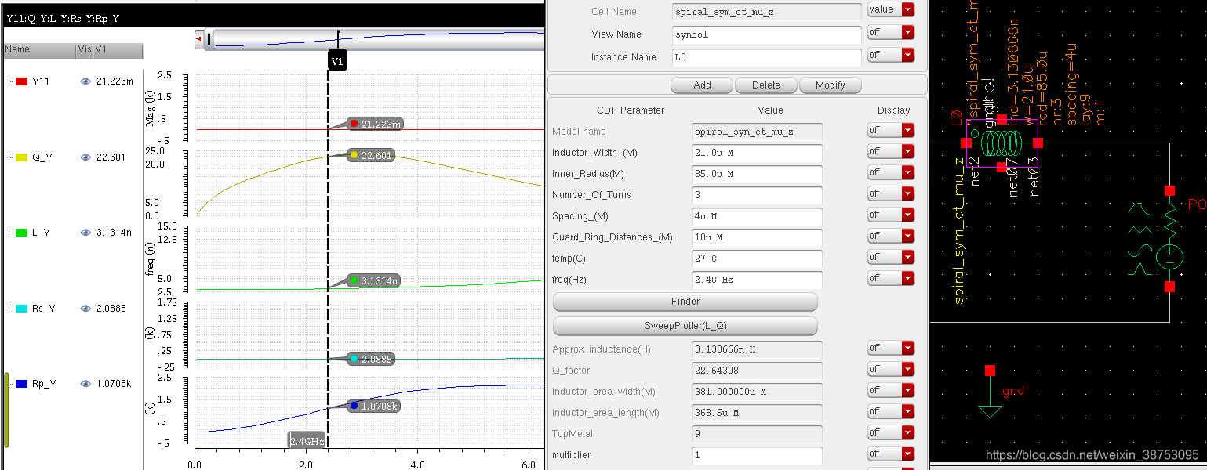Click the Rp_Y blue color swatch

pos(22,384)
